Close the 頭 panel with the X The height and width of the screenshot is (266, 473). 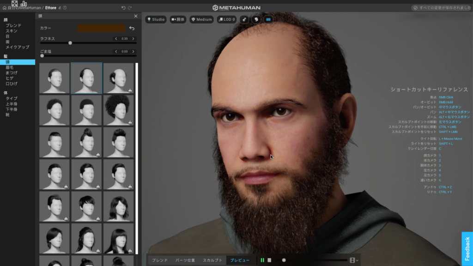click(136, 16)
